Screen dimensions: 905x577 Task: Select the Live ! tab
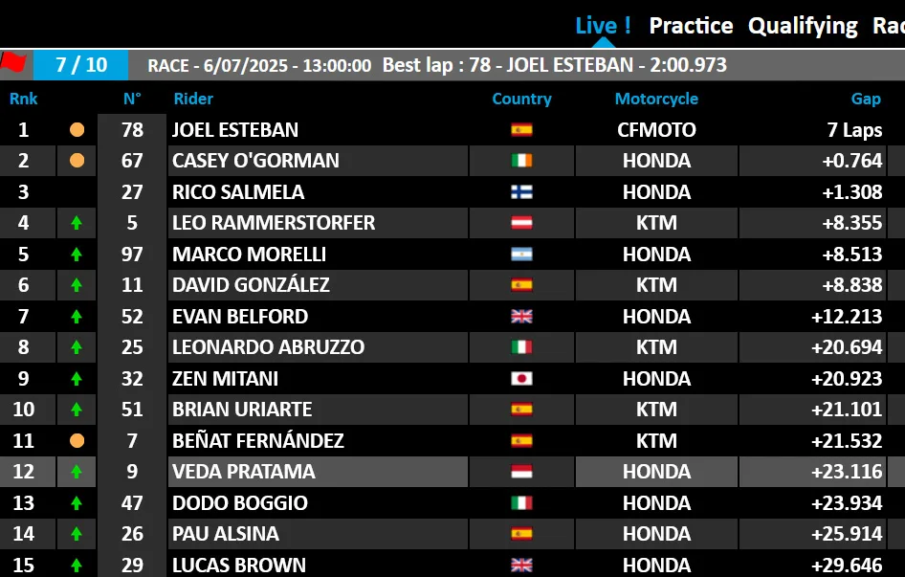tap(603, 26)
